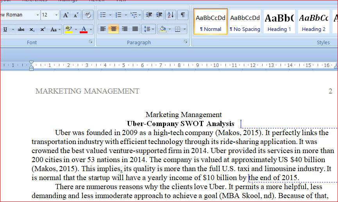Open the font size dropdown
This screenshot has height=202, width=338.
[57, 15]
